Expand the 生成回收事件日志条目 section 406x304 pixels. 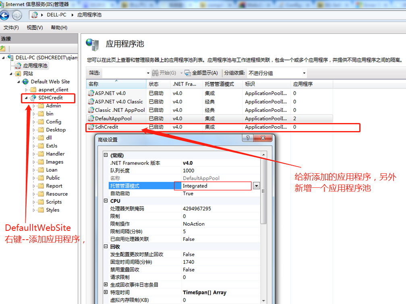(x=106, y=284)
